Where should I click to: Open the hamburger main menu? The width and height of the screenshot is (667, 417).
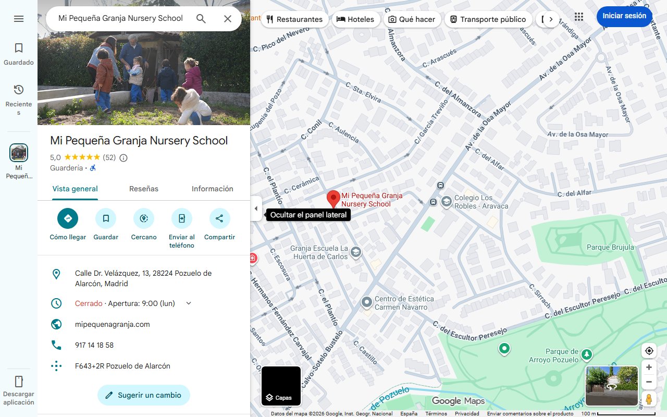coord(19,19)
